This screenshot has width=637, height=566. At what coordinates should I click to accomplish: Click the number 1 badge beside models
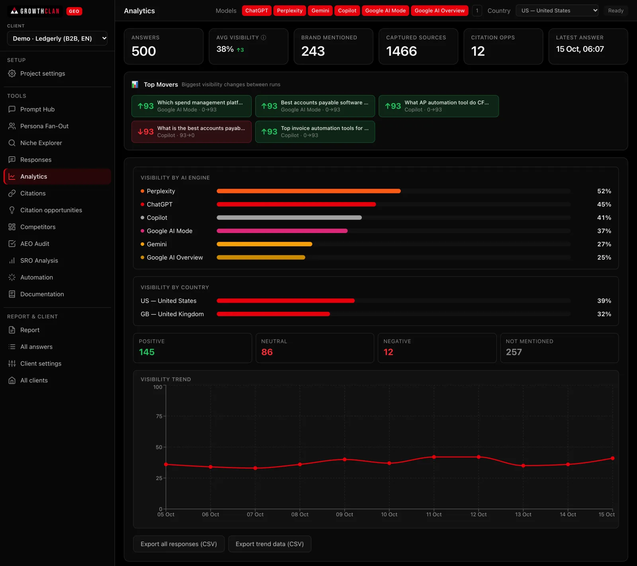click(x=477, y=11)
